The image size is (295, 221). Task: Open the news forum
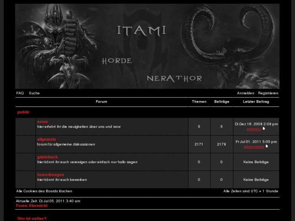pos(42,122)
